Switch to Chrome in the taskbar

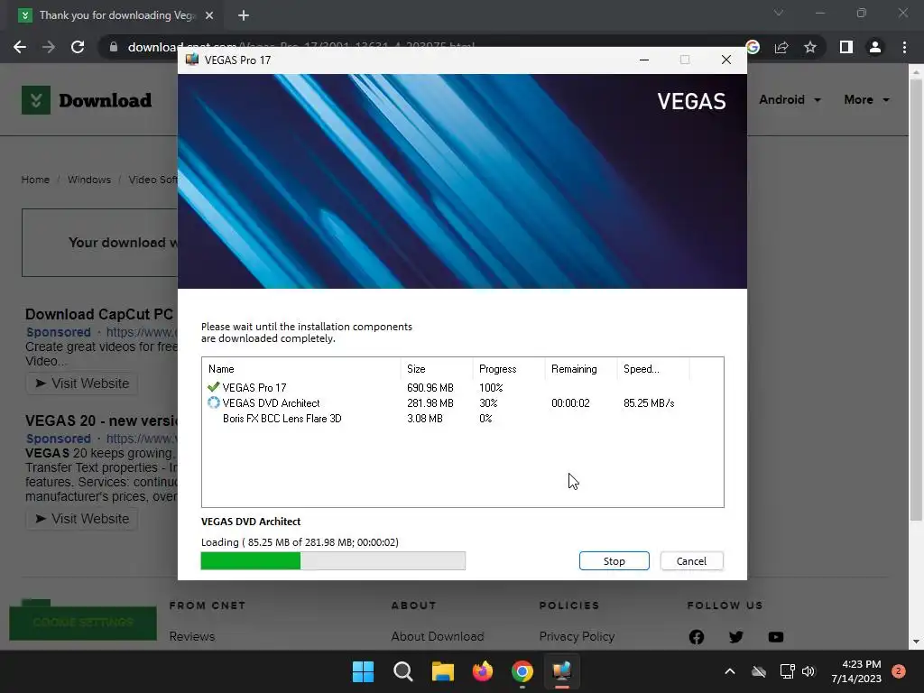pos(522,671)
